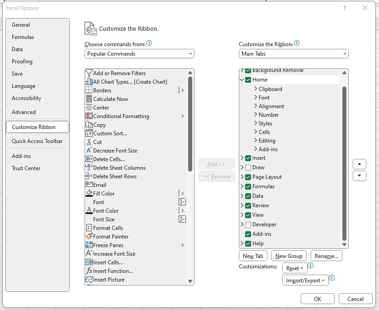Choose the Fill Color paint bucket icon

[89, 193]
